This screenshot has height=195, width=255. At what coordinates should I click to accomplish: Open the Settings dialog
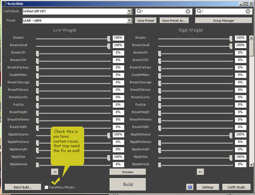click(208, 187)
